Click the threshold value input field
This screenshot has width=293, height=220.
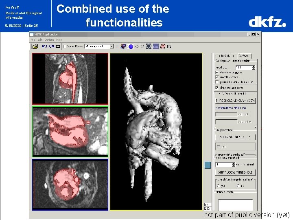pyautogui.click(x=244, y=67)
